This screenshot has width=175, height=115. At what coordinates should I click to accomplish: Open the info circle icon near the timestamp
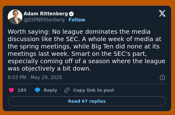[x=162, y=78]
